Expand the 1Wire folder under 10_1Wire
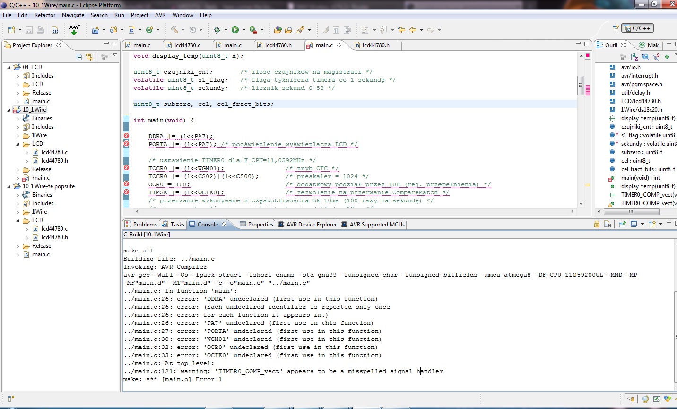The width and height of the screenshot is (677, 409). click(18, 135)
